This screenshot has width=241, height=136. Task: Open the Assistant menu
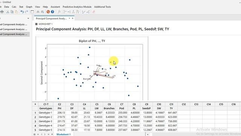coord(55,7)
